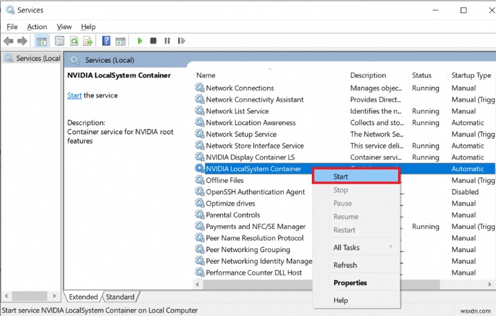Sort by the Name column header
The height and width of the screenshot is (316, 496).
(206, 75)
